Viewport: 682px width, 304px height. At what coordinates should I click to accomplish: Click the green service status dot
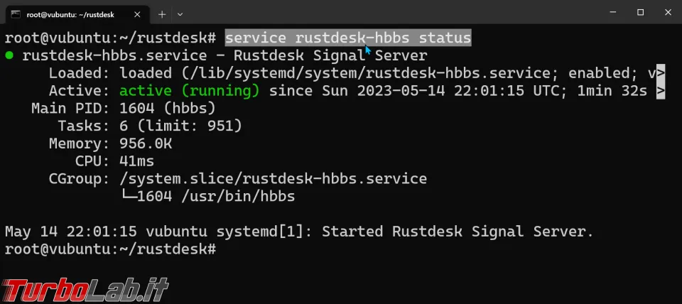click(9, 55)
